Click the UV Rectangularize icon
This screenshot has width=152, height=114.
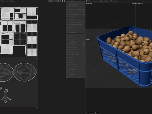coord(67,45)
